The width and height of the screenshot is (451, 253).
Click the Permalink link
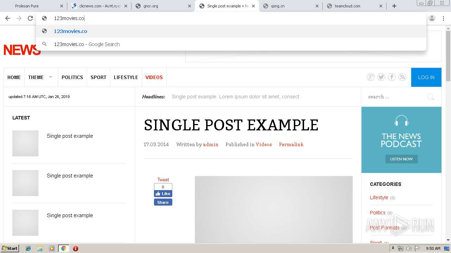click(291, 144)
